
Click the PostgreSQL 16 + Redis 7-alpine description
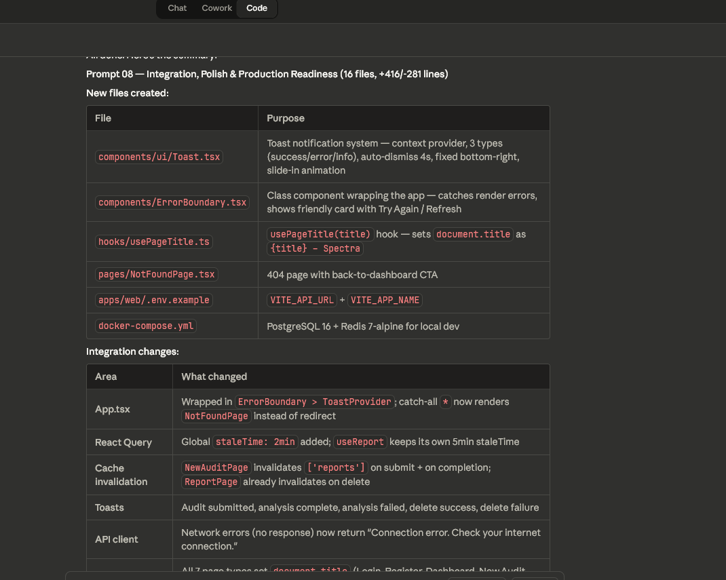pos(363,326)
